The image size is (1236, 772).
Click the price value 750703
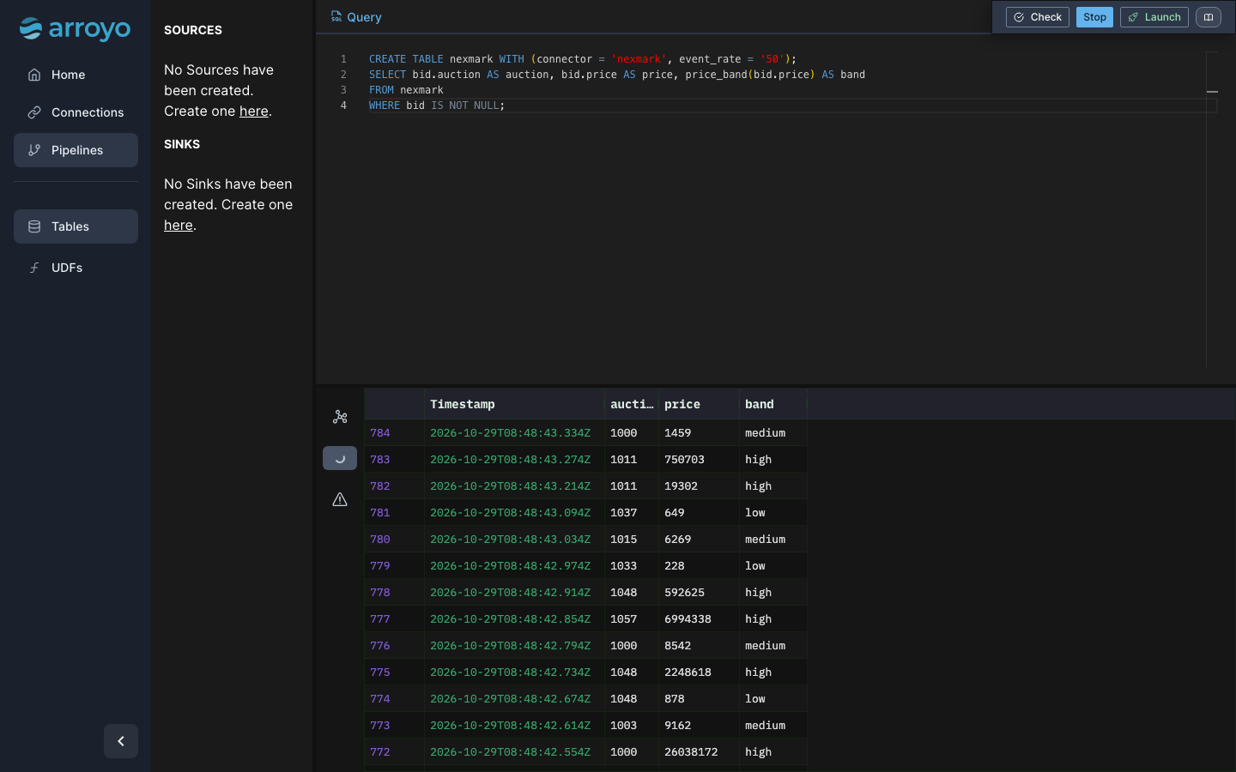(x=684, y=460)
